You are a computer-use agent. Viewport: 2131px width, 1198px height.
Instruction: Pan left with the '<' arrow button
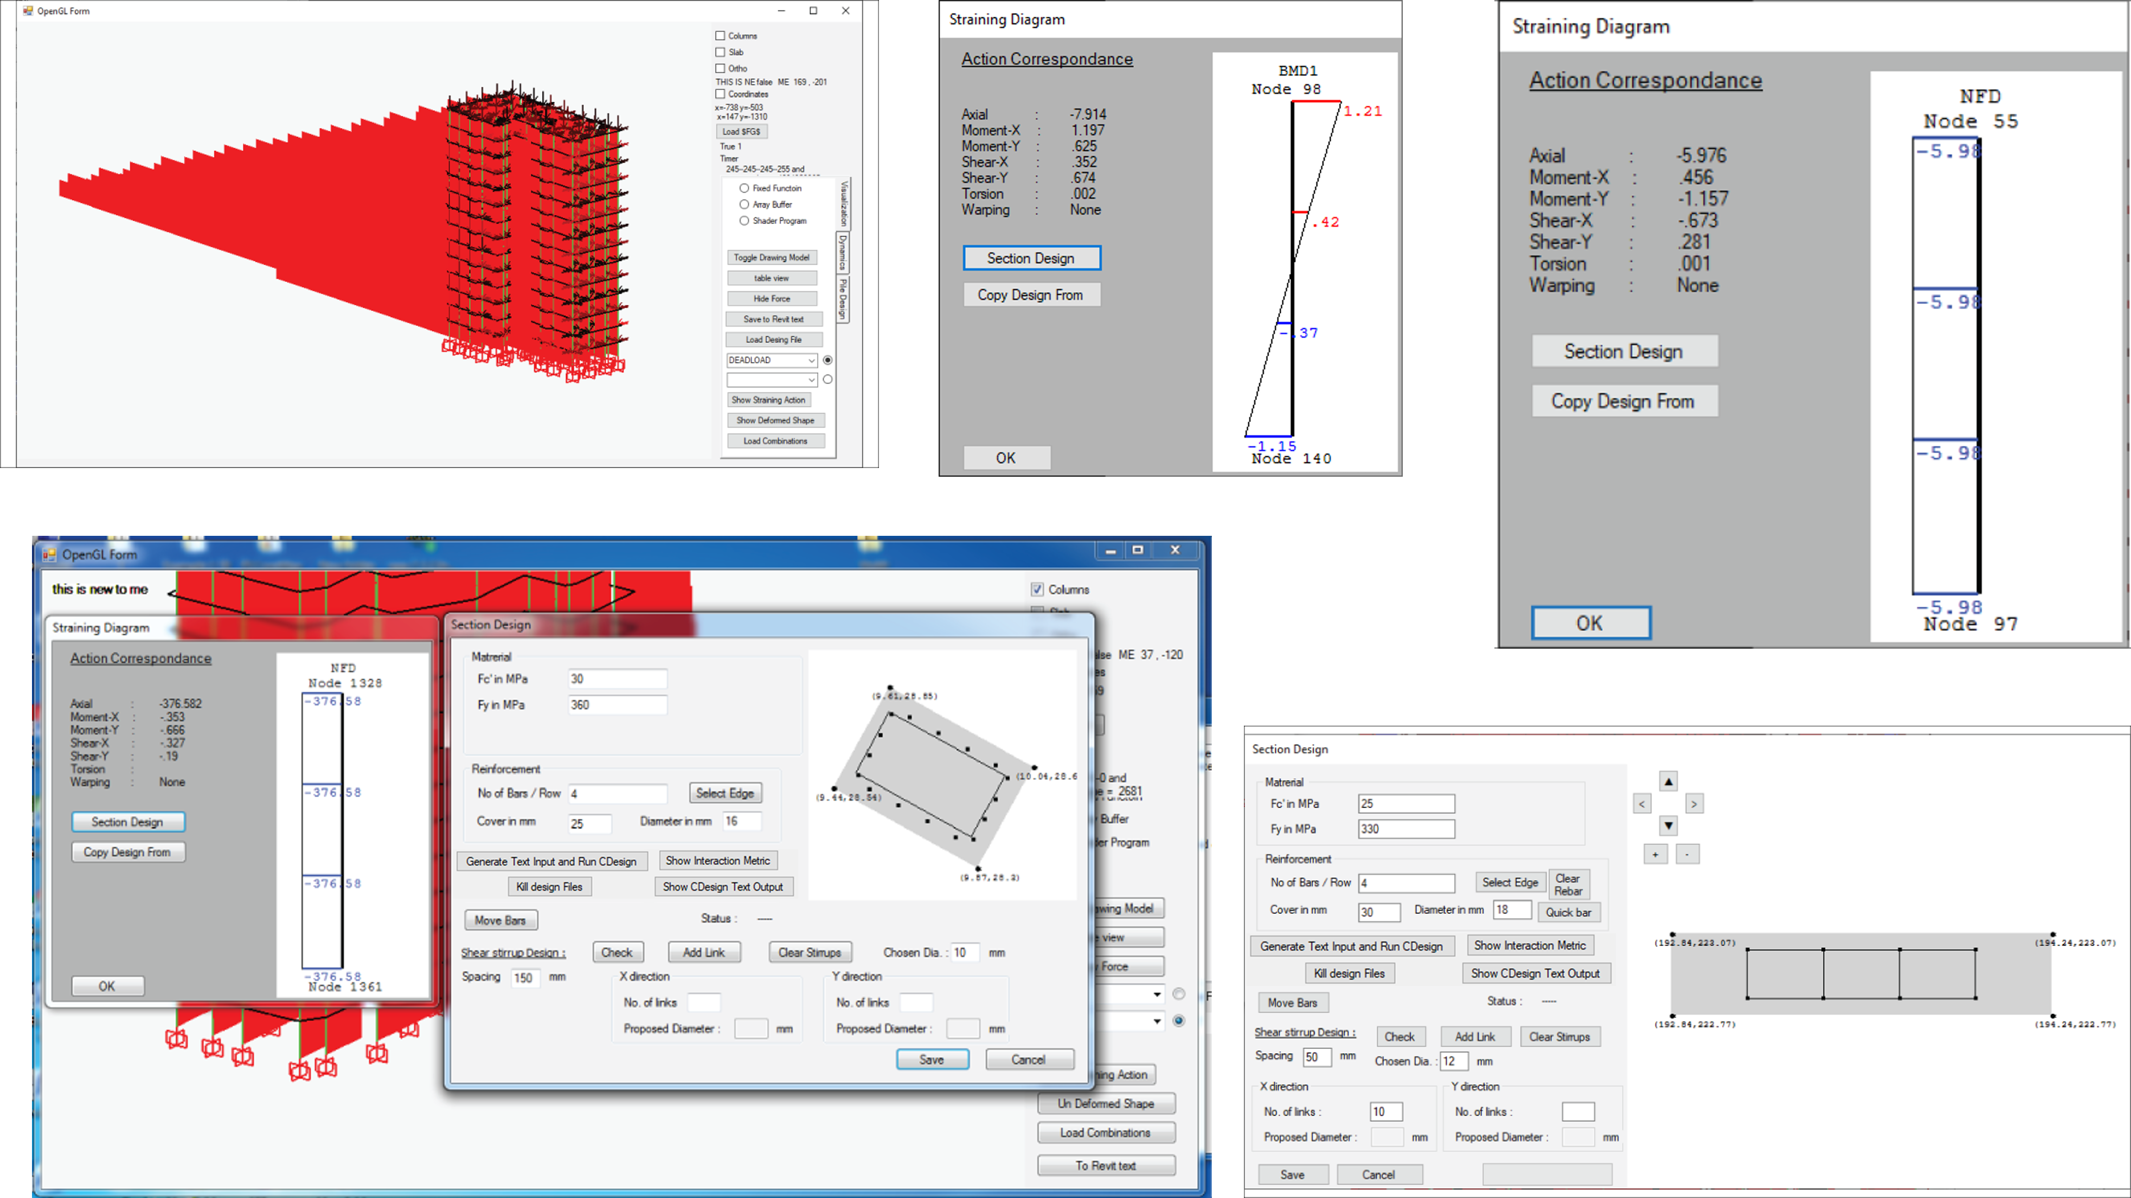click(x=1642, y=803)
